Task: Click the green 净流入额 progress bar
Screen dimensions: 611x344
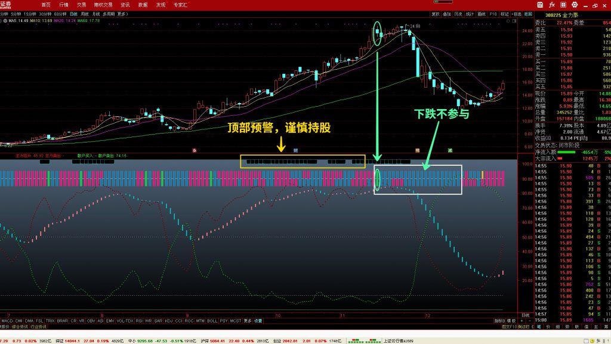Action: [x=571, y=151]
